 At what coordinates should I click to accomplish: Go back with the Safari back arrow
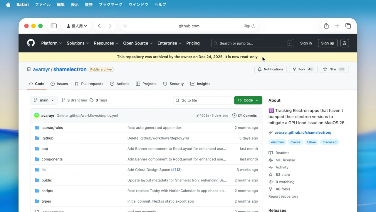[x=100, y=26]
